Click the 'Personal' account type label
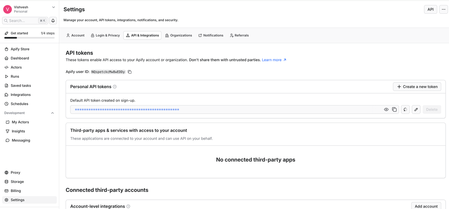This screenshot has width=449, height=209. (21, 12)
